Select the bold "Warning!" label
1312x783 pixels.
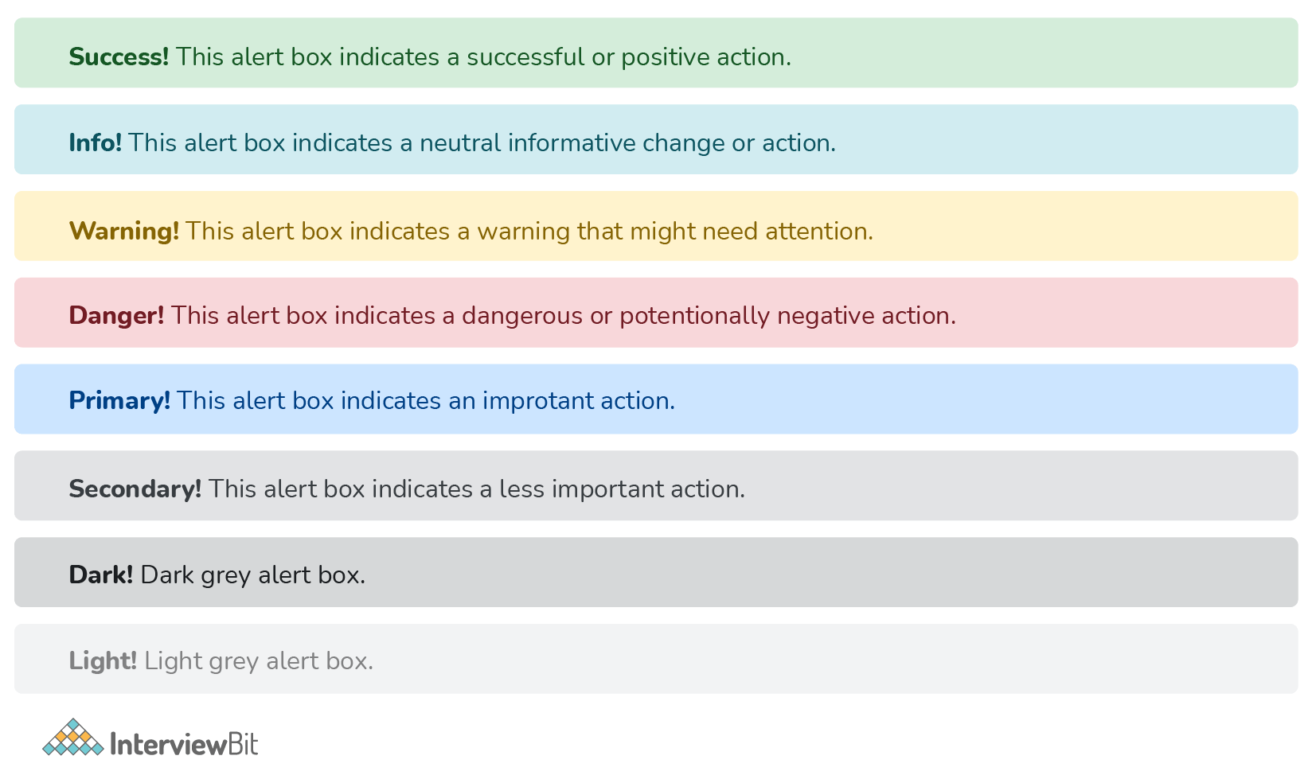(124, 232)
